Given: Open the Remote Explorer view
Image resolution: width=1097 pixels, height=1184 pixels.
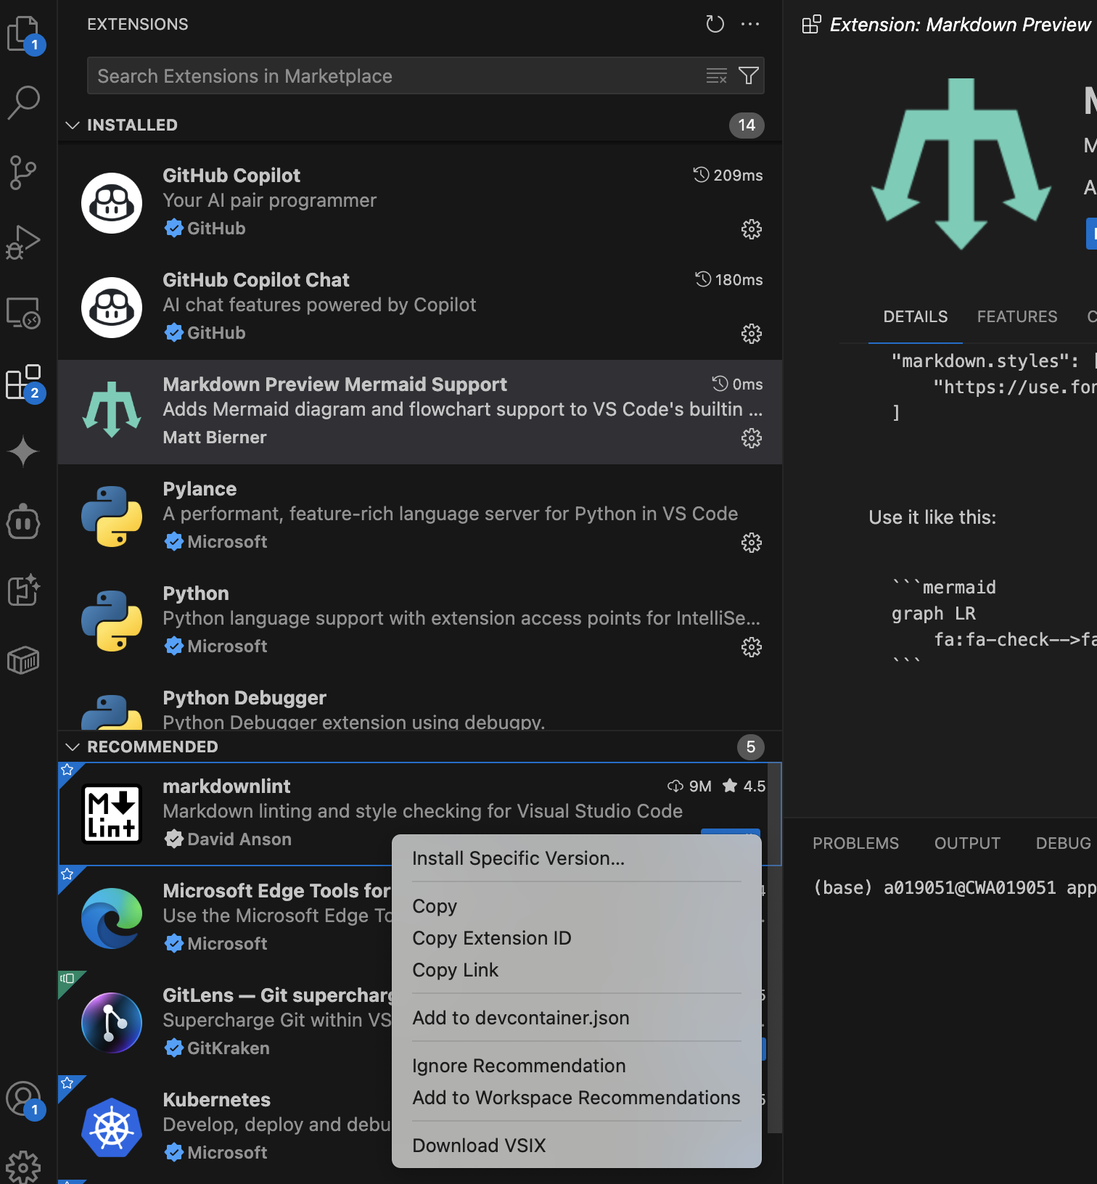Looking at the screenshot, I should 23,313.
